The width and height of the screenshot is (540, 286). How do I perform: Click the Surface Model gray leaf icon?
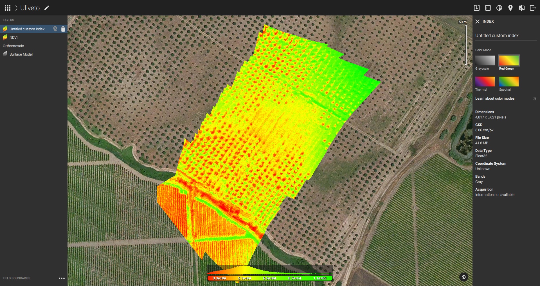5,54
